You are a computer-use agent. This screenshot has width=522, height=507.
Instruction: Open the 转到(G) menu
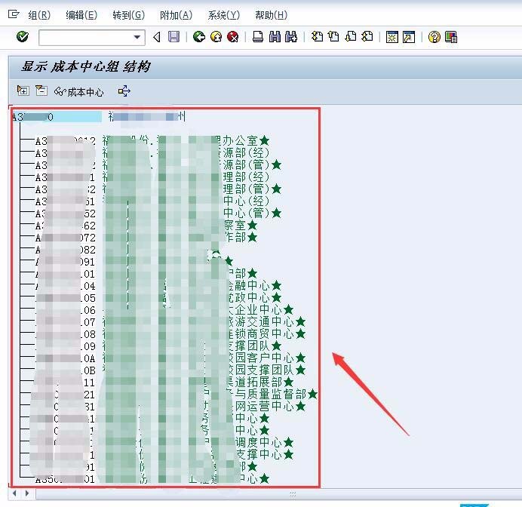128,15
